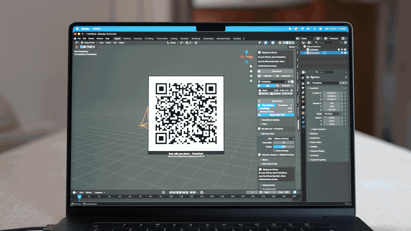This screenshot has width=411, height=231.
Task: Open the Apple menu
Action: click(77, 29)
